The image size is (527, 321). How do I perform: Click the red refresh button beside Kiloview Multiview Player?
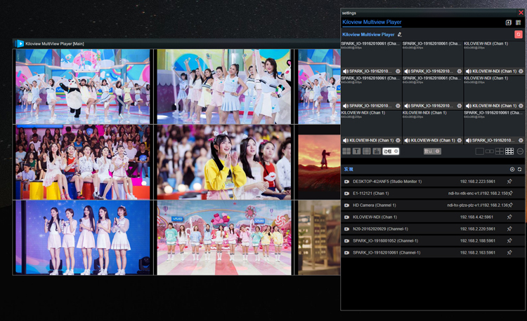(x=519, y=34)
